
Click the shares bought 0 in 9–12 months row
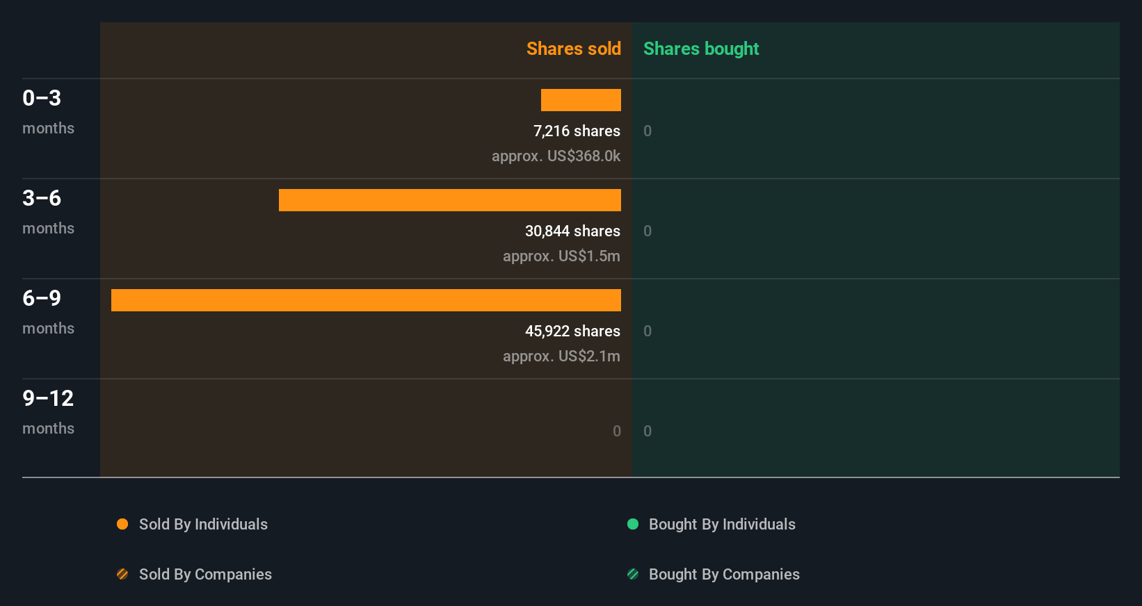(648, 431)
